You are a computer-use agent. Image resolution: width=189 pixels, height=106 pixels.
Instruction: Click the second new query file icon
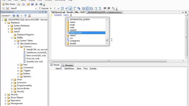click(x=23, y=4)
